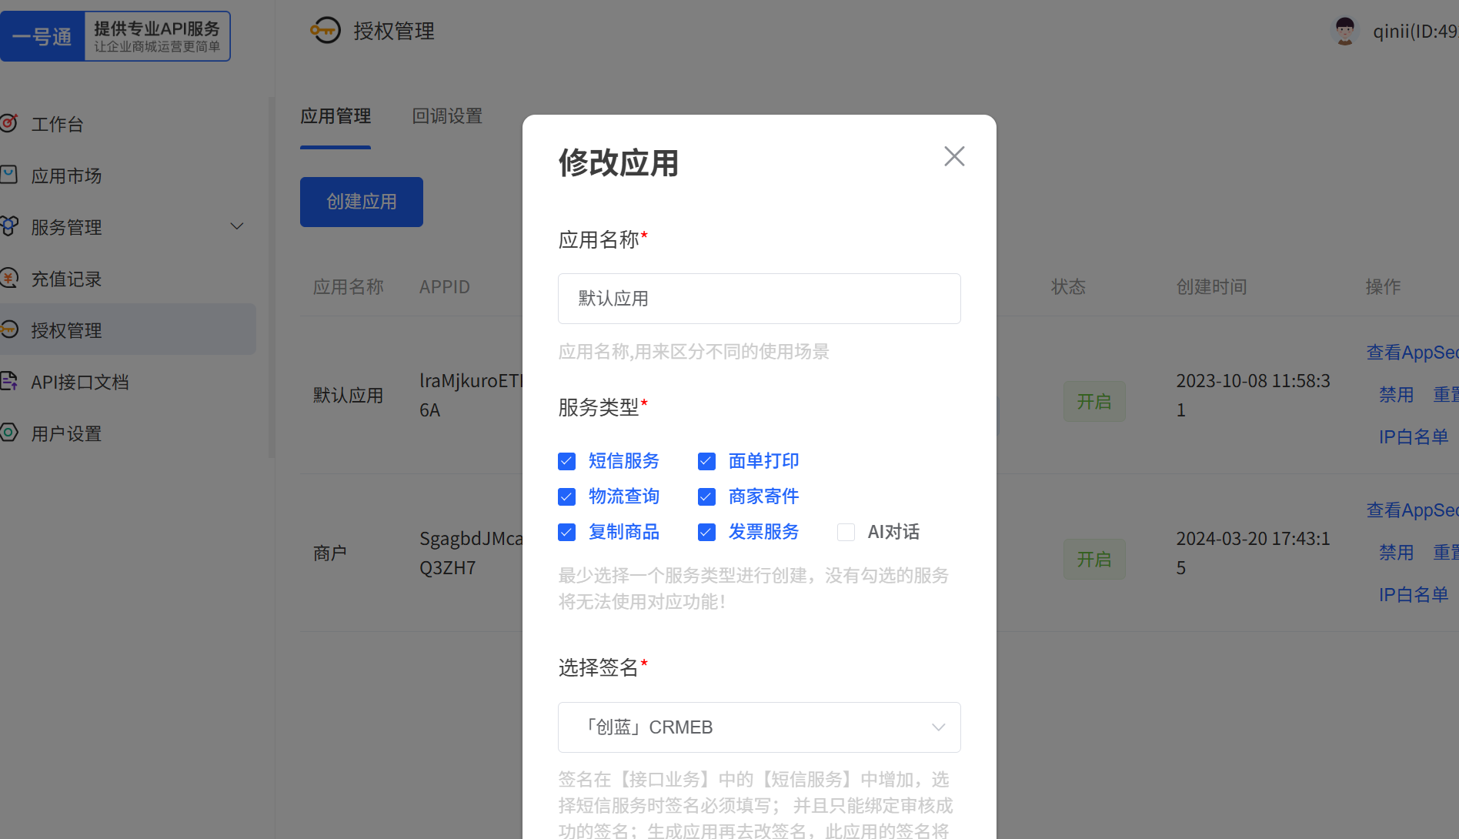Click the 2024-03-20 creation time cell
Viewport: 1459px width, 839px height.
pyautogui.click(x=1253, y=553)
